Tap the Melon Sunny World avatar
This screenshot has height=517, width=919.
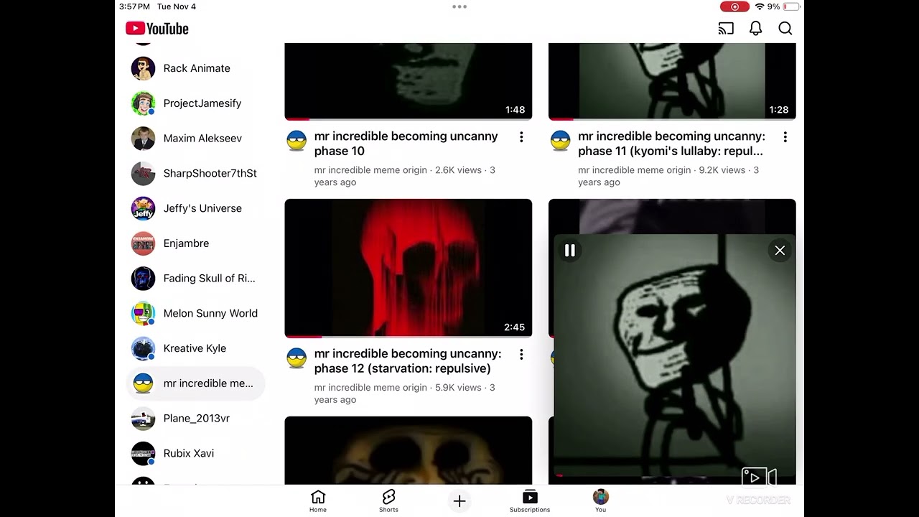(x=143, y=313)
